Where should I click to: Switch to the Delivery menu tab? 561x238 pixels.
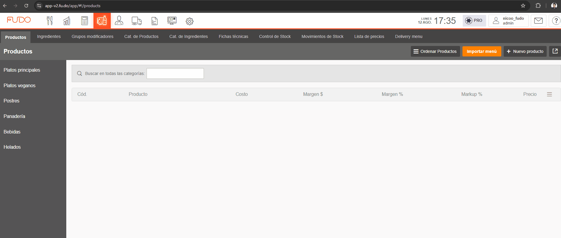409,36
